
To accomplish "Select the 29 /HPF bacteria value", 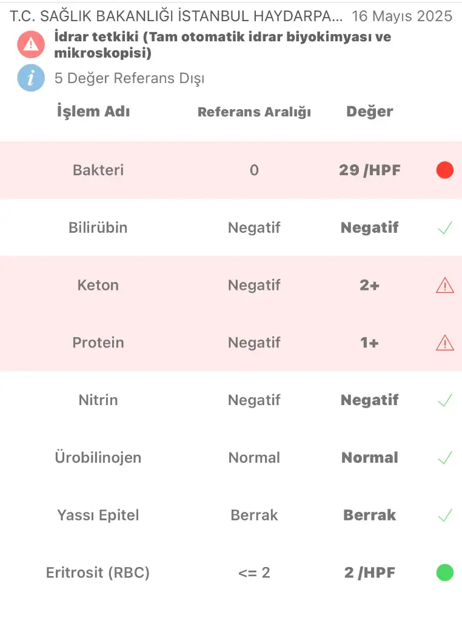I will point(370,170).
